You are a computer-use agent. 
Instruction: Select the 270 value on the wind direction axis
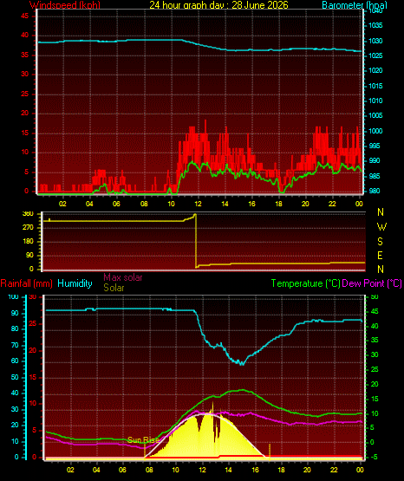(28, 228)
